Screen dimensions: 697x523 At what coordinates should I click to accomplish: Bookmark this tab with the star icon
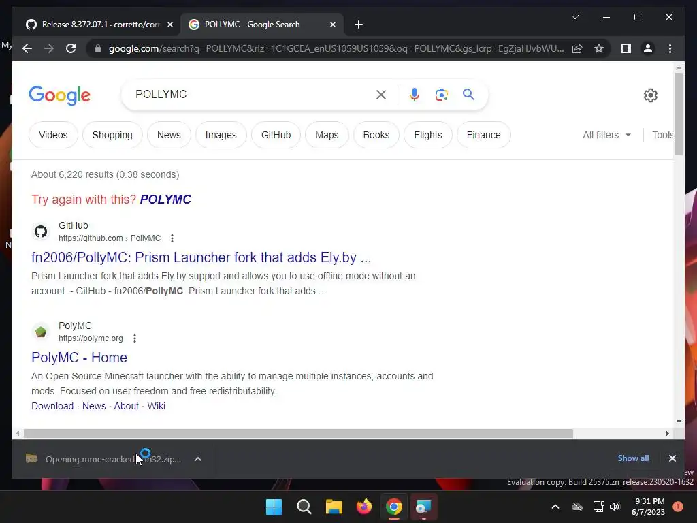click(599, 48)
